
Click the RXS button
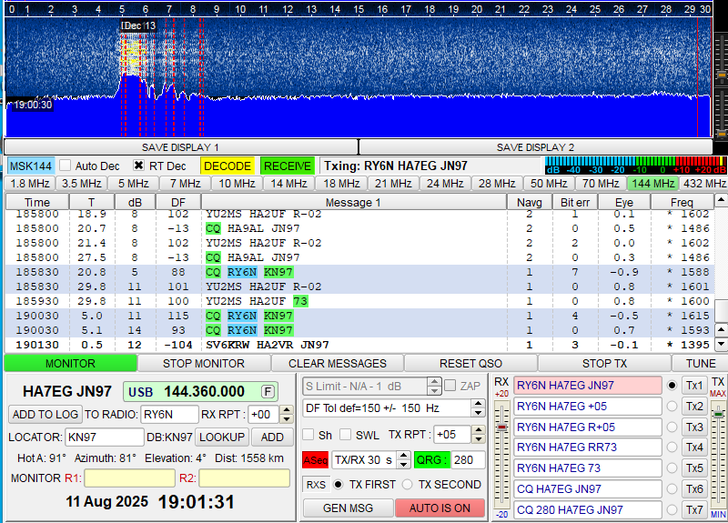[315, 484]
